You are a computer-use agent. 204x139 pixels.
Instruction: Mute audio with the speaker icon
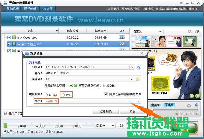(196, 105)
